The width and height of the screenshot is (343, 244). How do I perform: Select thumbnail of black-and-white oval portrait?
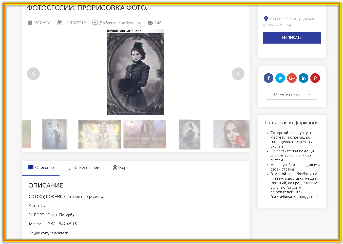click(190, 134)
